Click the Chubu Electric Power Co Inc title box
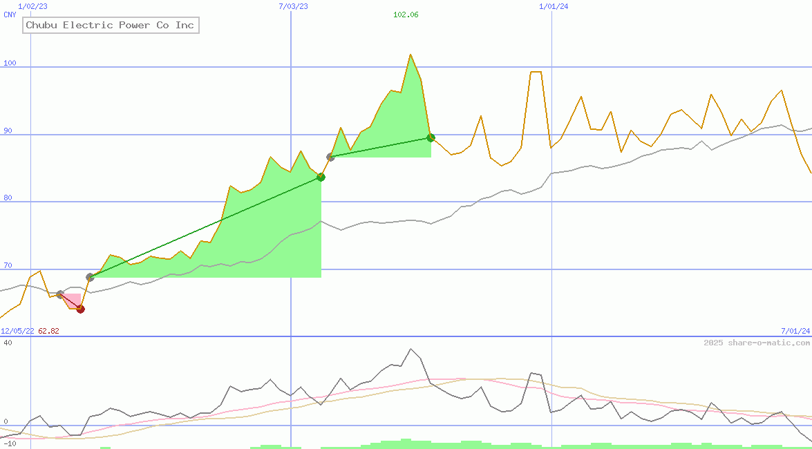The image size is (812, 449). [x=111, y=26]
